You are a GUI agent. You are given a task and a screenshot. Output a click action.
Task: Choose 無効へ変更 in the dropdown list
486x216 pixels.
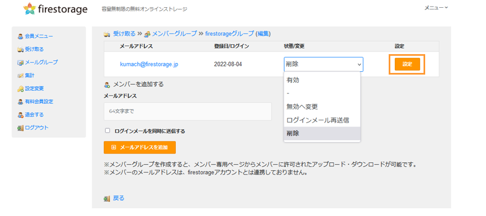tap(322, 107)
